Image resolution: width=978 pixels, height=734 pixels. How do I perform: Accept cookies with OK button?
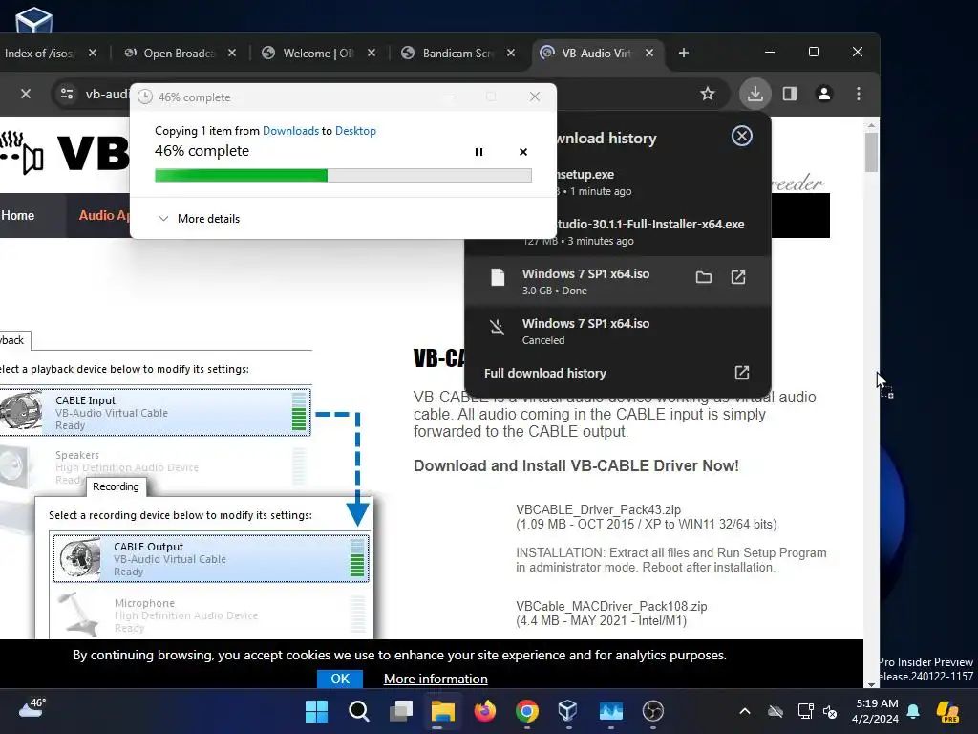(340, 679)
